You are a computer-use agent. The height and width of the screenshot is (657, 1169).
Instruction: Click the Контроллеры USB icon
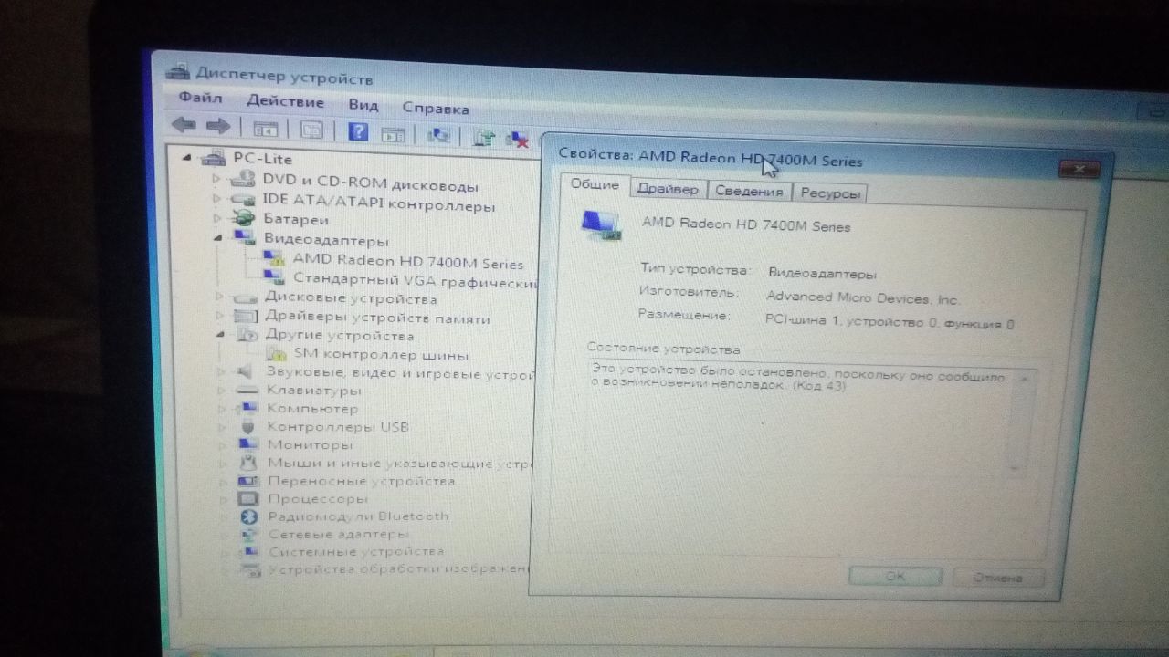[x=248, y=426]
